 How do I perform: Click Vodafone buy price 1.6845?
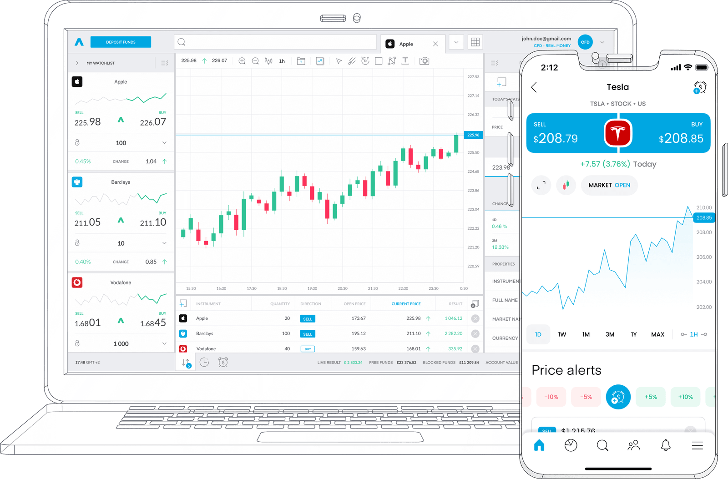(153, 323)
